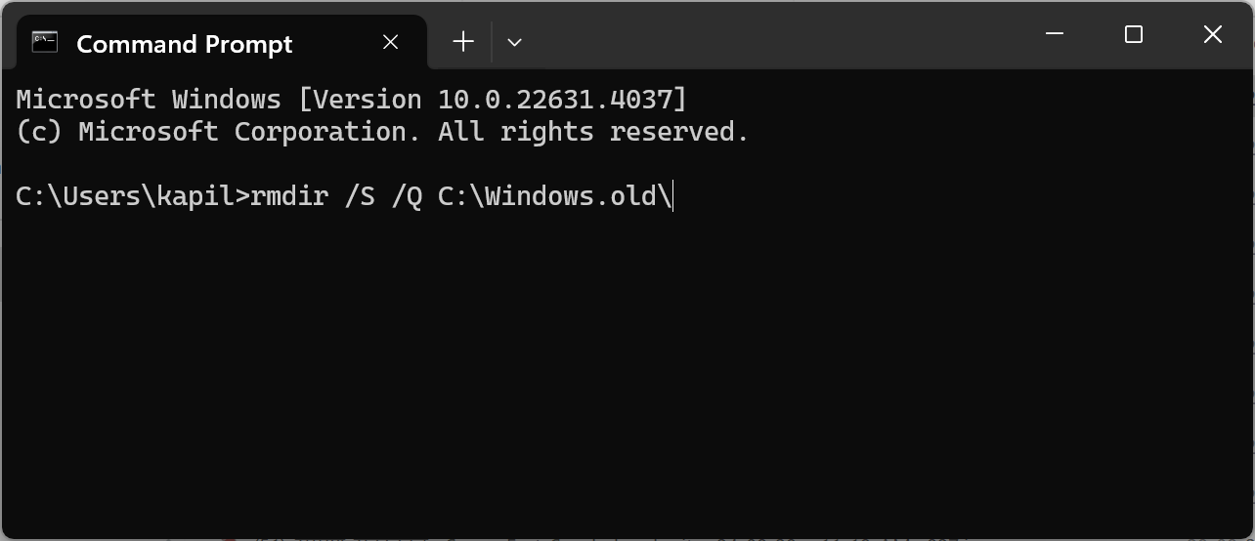This screenshot has width=1255, height=541.
Task: Expand the new tab profile dropdown chevron
Action: pos(514,42)
